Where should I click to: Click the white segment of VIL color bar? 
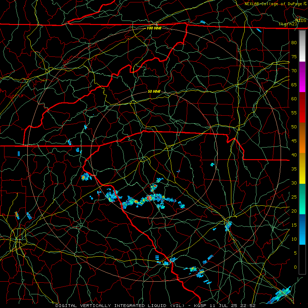(x=302, y=46)
